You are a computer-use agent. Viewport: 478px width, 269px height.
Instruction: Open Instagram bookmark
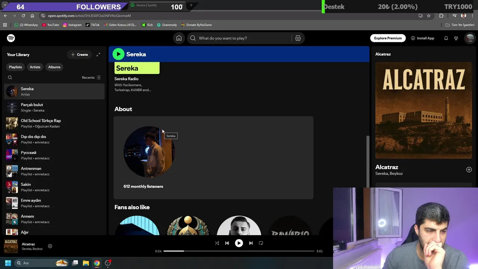pos(72,25)
